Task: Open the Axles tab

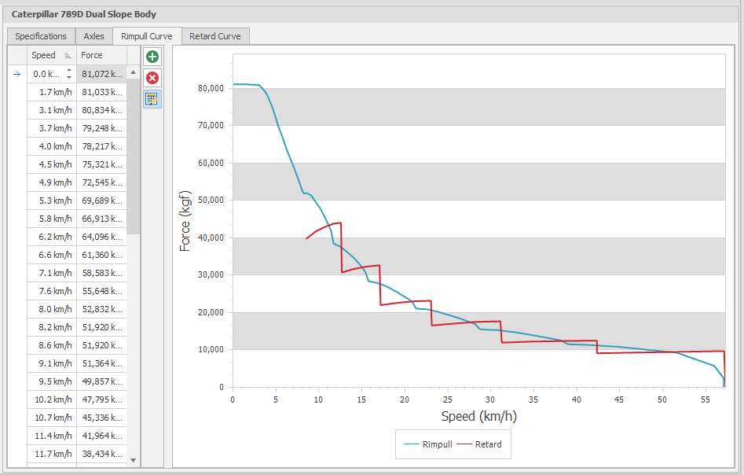Action: pyautogui.click(x=93, y=36)
